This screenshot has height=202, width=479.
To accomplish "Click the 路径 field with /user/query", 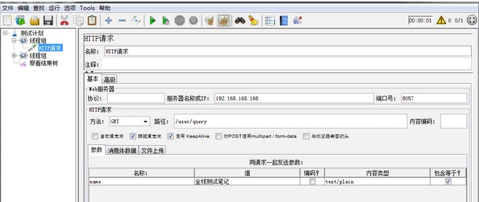I will pos(291,121).
